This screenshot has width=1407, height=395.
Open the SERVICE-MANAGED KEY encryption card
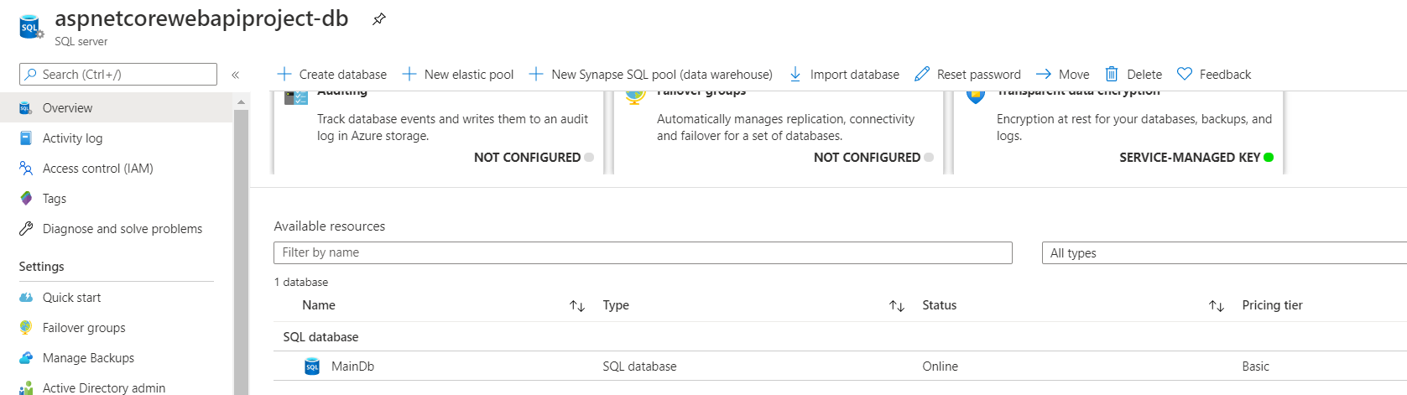(x=1119, y=133)
